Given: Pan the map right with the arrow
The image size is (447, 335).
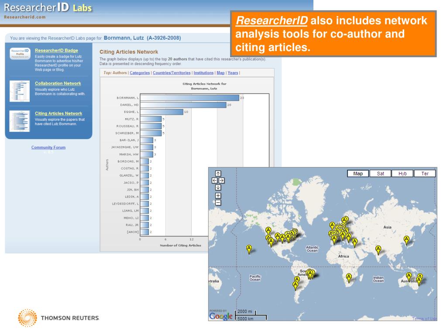Looking at the screenshot, I should (221, 180).
